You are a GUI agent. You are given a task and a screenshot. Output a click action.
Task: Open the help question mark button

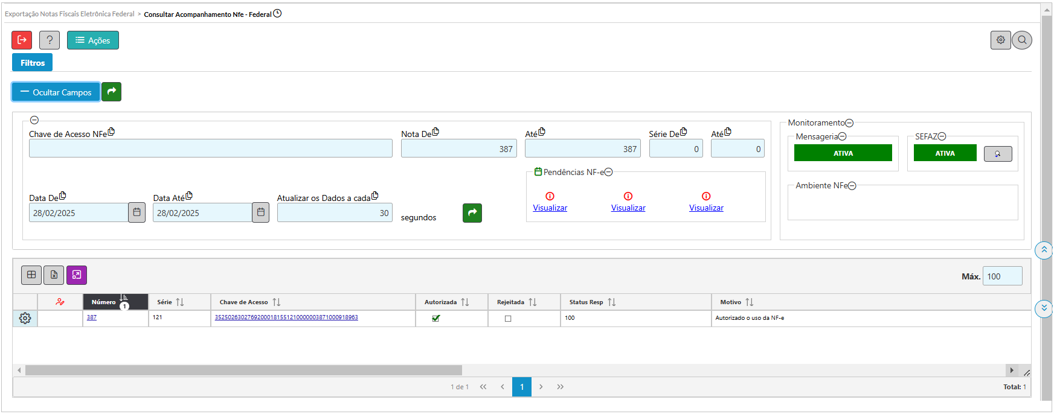(x=50, y=40)
